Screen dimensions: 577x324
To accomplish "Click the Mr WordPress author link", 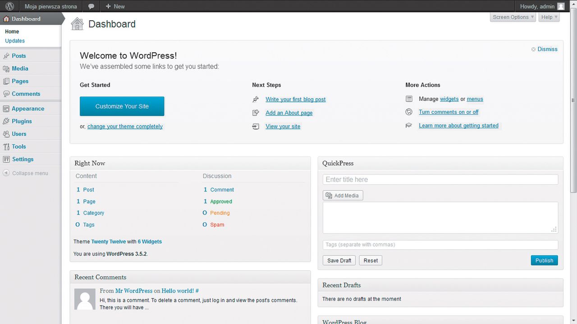I will [134, 291].
